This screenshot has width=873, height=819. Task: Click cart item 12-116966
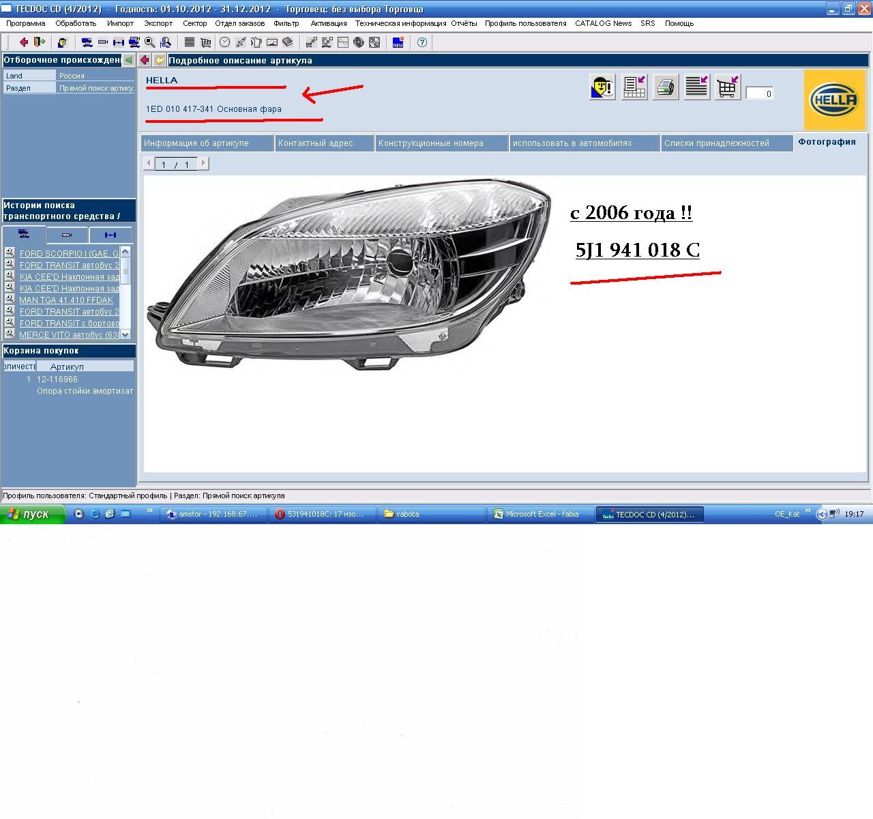pyautogui.click(x=57, y=379)
